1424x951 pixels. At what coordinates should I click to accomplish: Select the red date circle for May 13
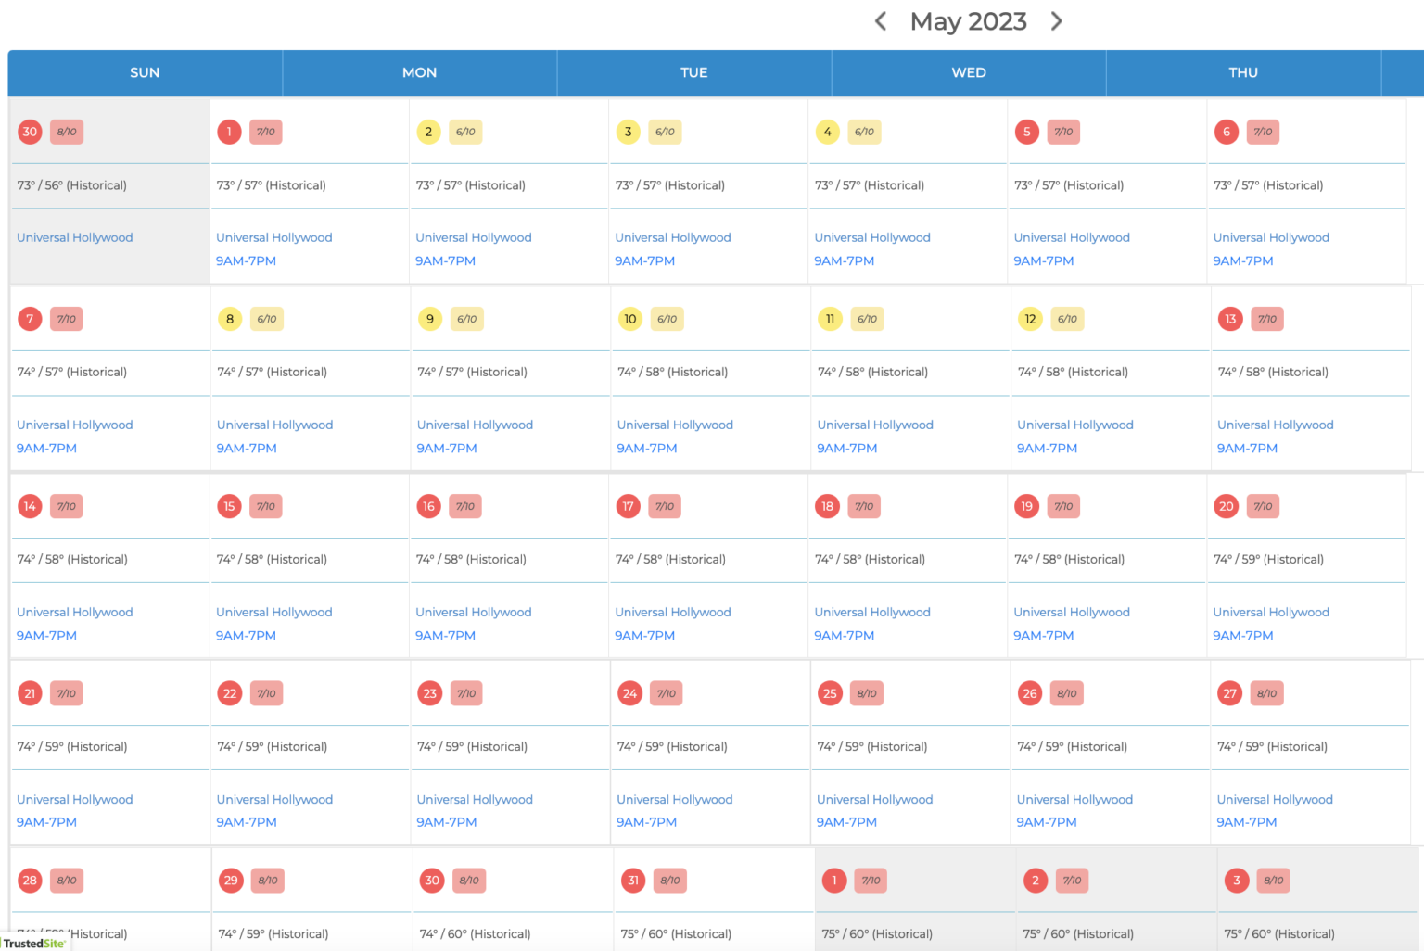tap(1229, 319)
